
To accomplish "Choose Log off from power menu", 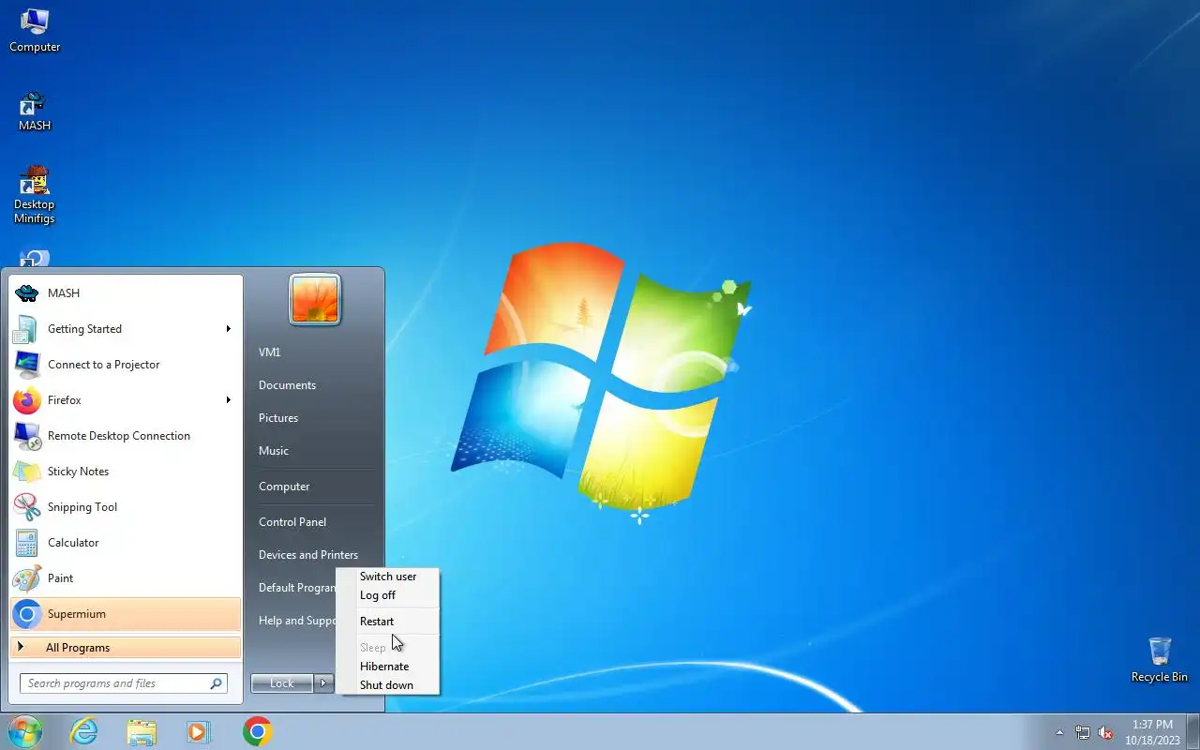I will [x=388, y=595].
